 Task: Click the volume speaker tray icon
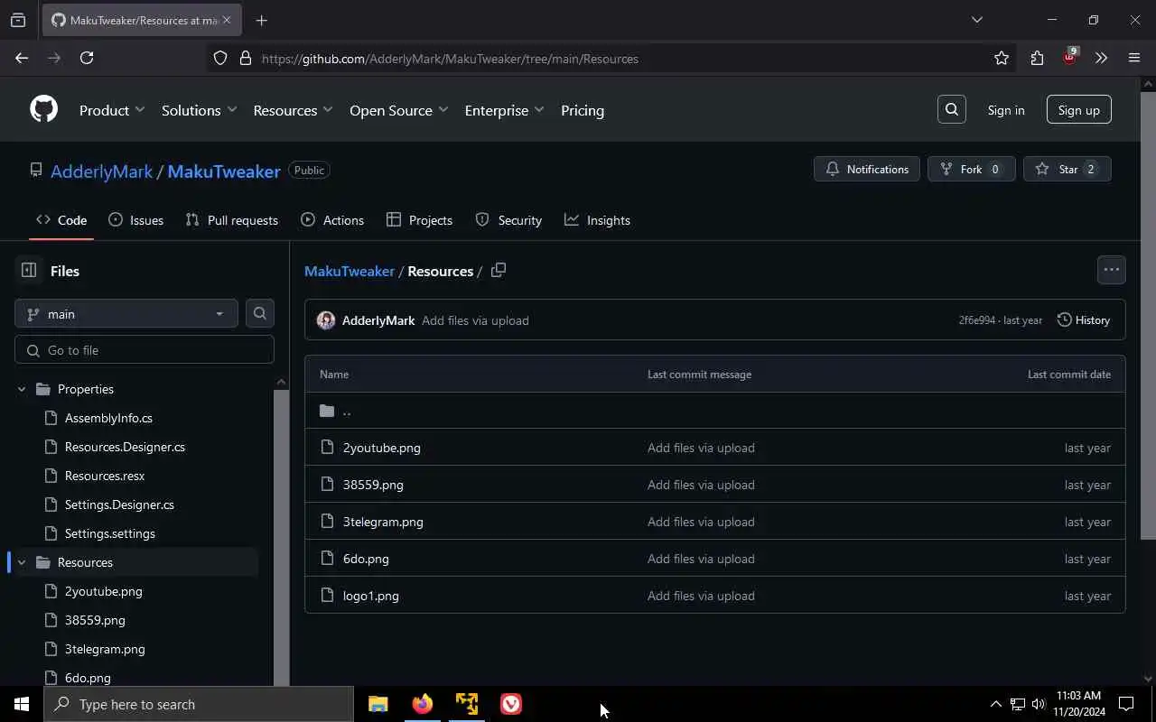coord(1038,704)
